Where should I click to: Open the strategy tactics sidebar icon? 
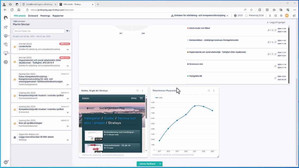pos(6,27)
